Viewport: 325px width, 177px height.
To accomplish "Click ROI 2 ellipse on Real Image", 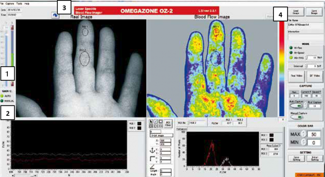I will [x=85, y=59].
